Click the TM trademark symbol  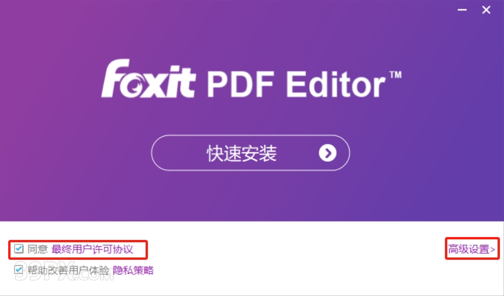point(395,75)
